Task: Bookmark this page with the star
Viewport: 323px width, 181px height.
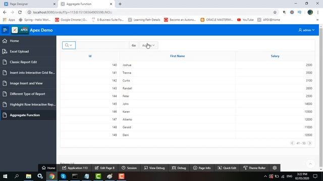Action: (x=275, y=12)
